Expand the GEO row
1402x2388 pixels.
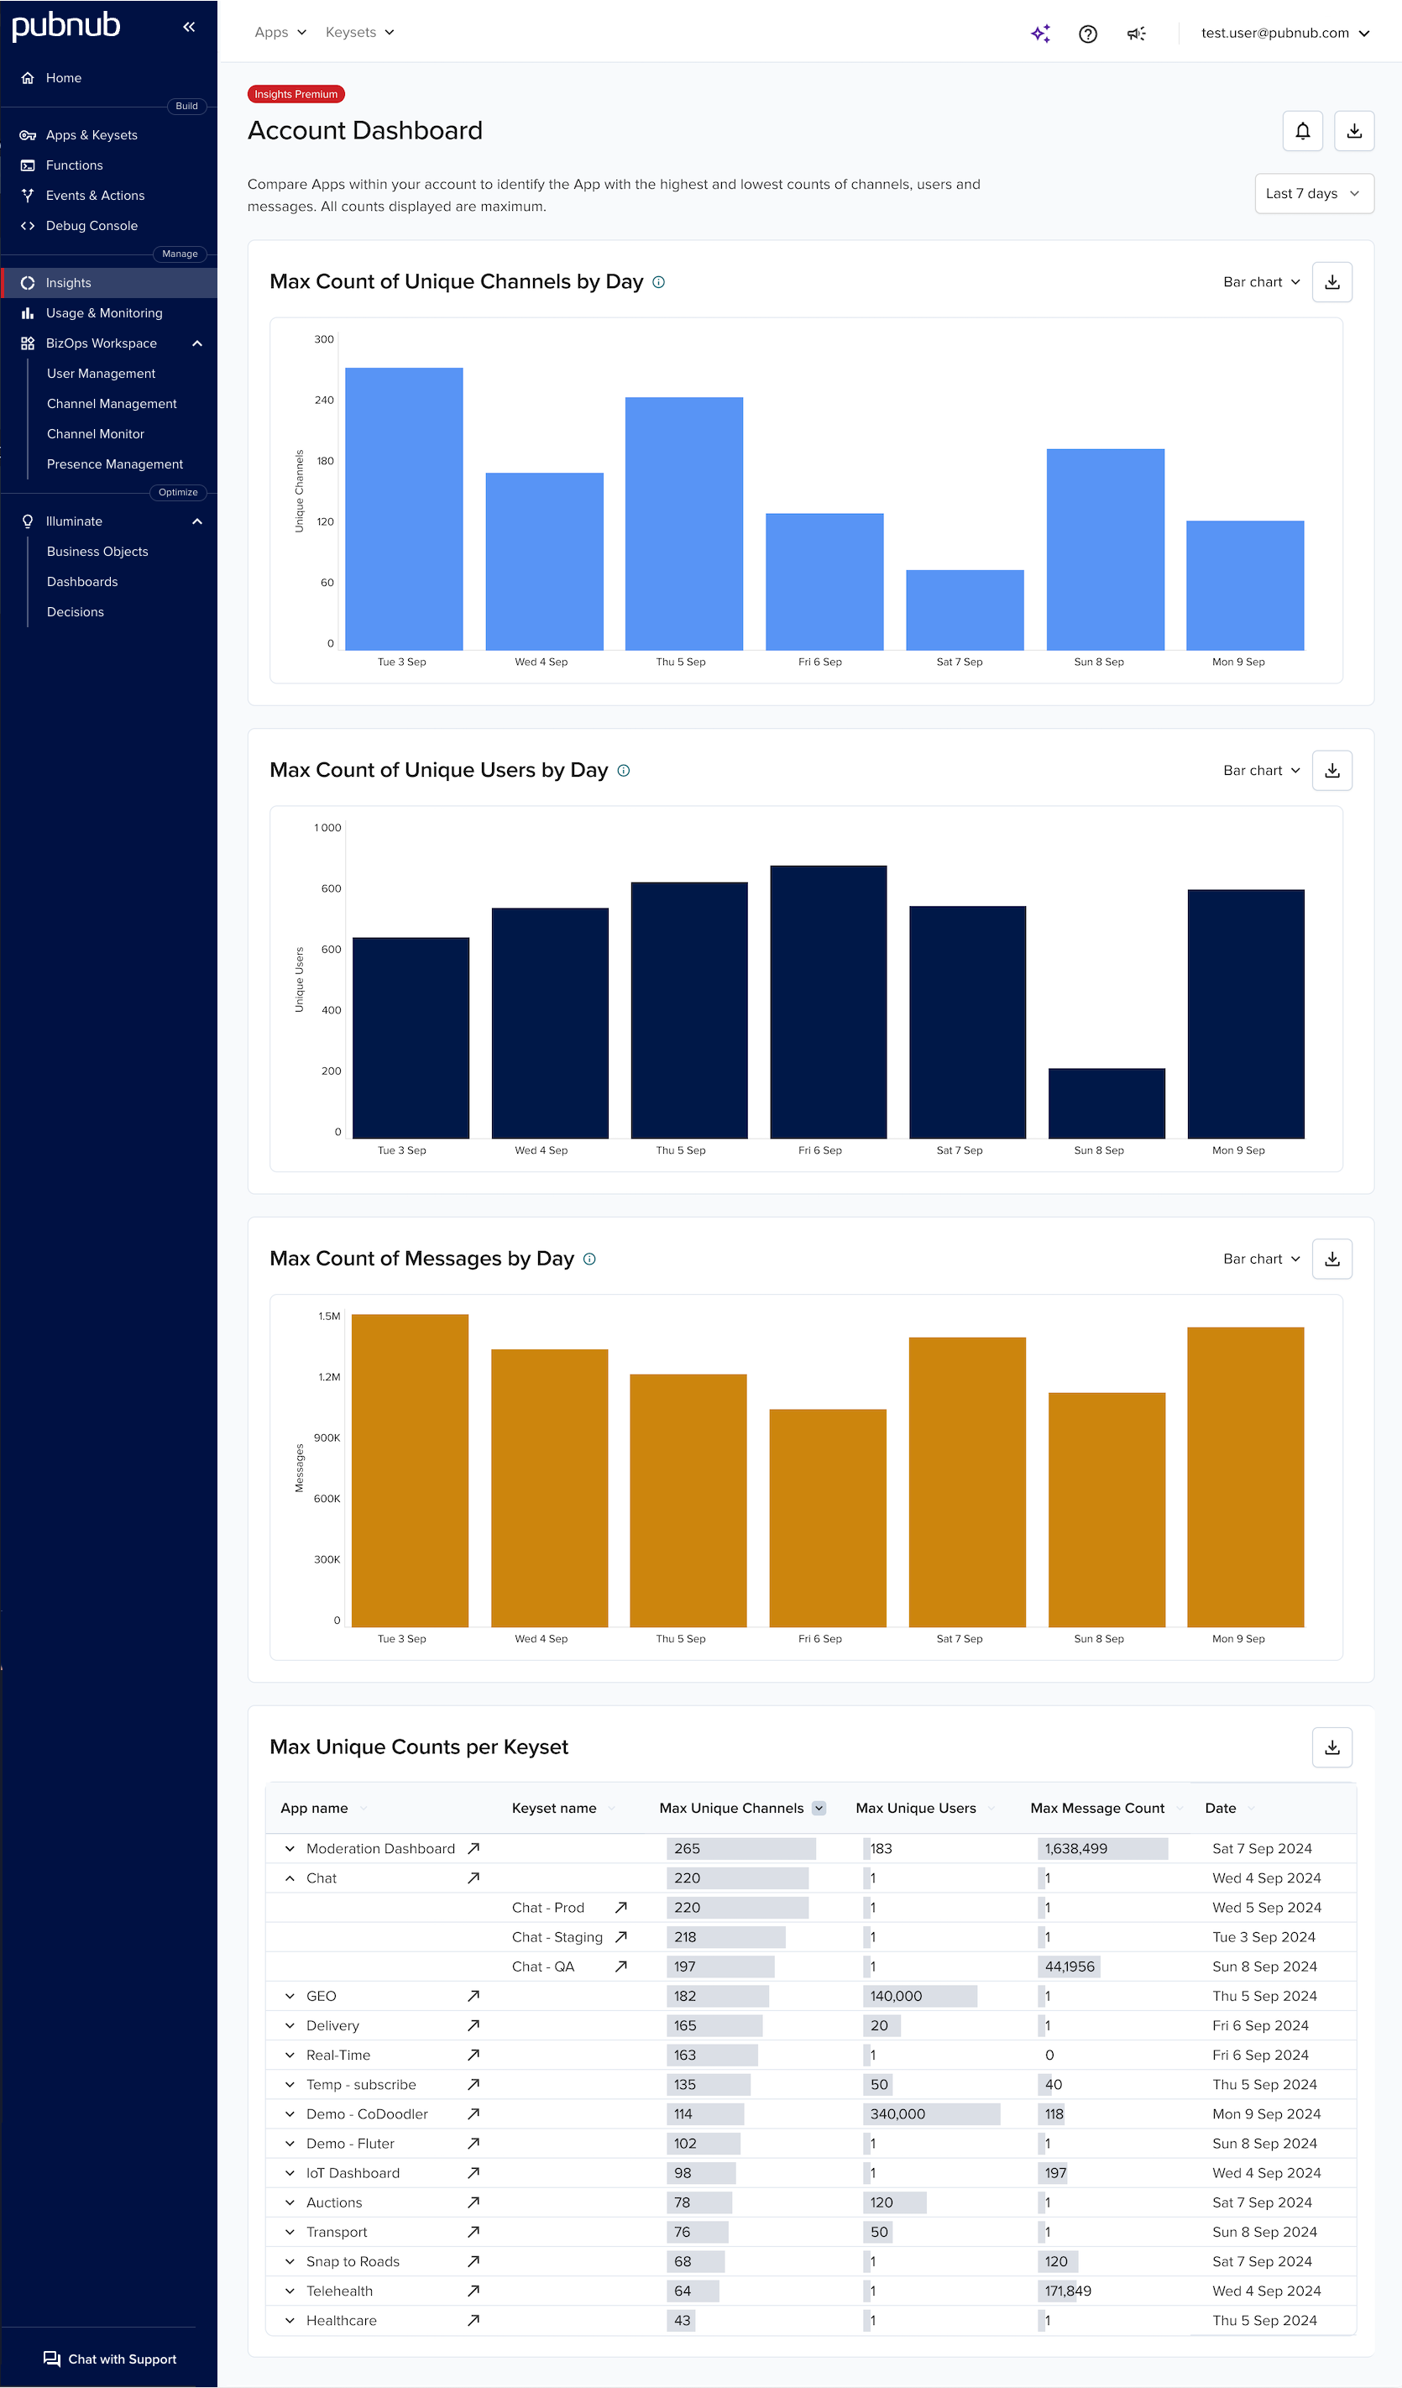[290, 1996]
